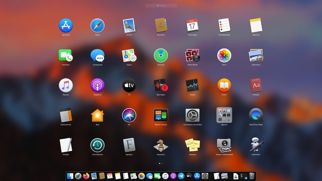This screenshot has height=181, width=322.
Task: Open the Акции stocks app
Action: point(192,85)
